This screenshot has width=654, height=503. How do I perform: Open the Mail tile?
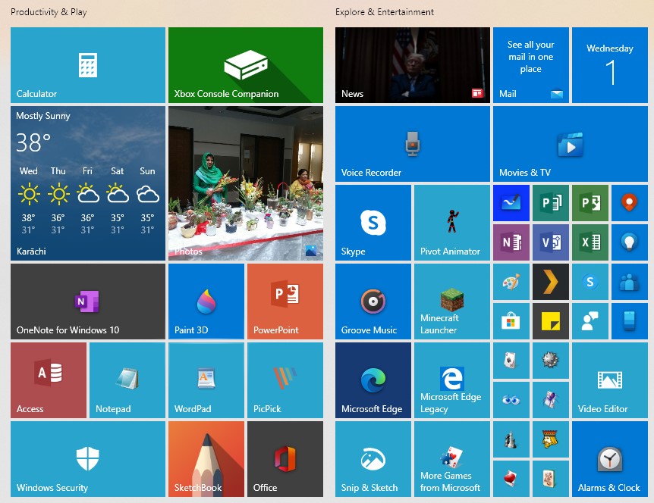pyautogui.click(x=531, y=65)
